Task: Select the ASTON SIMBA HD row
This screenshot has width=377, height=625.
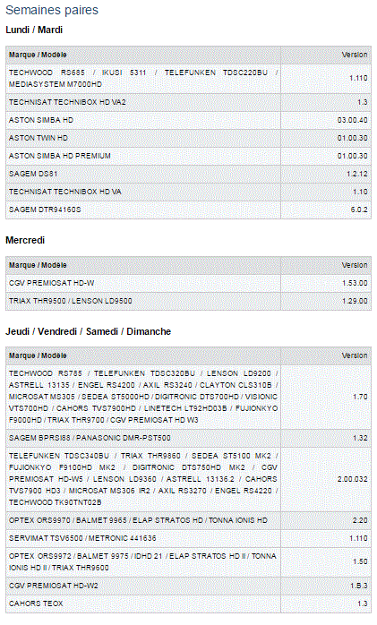Action: 188,120
